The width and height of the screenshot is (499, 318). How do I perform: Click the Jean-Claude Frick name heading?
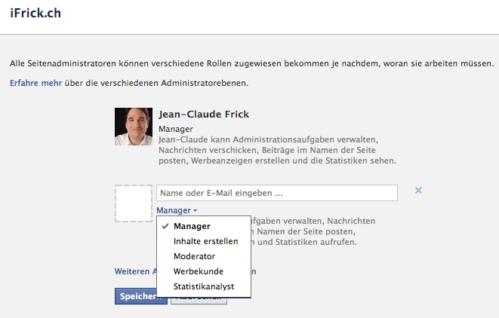tap(204, 115)
